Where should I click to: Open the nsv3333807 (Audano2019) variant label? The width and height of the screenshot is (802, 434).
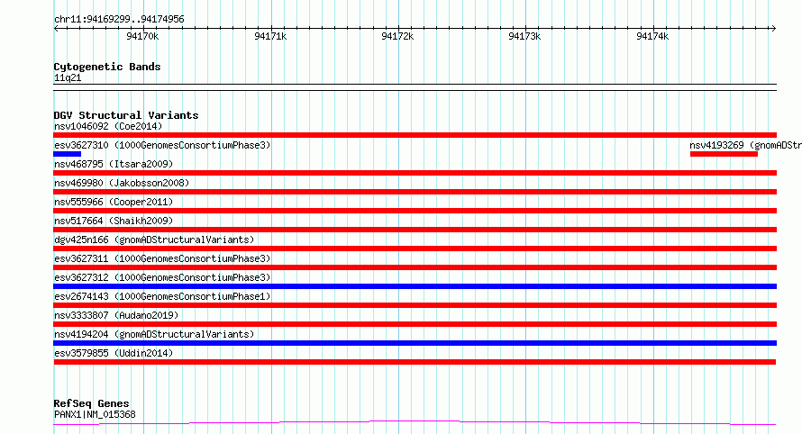click(x=116, y=315)
